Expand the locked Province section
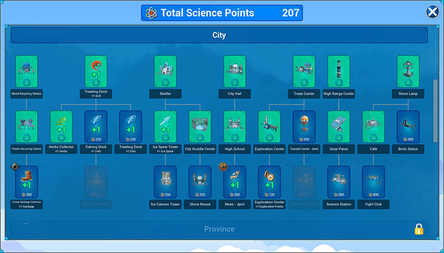This screenshot has width=444, height=253. (219, 229)
